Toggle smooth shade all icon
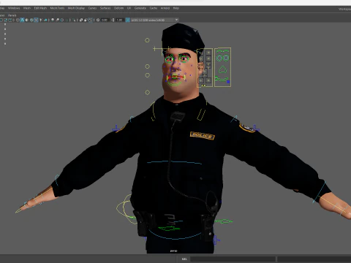The height and width of the screenshot is (263, 351). click(x=22, y=20)
